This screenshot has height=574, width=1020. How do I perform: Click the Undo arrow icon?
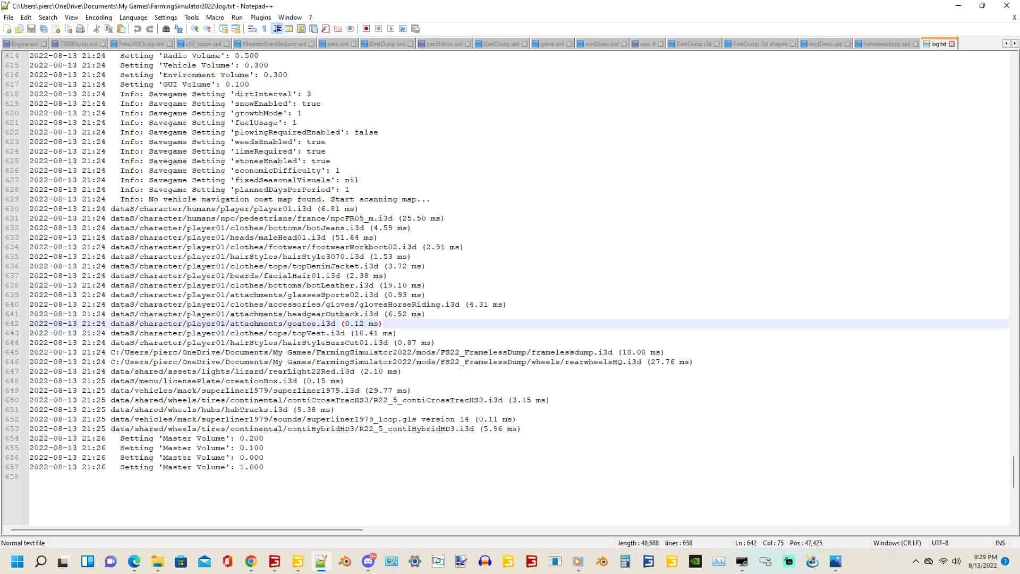(138, 29)
